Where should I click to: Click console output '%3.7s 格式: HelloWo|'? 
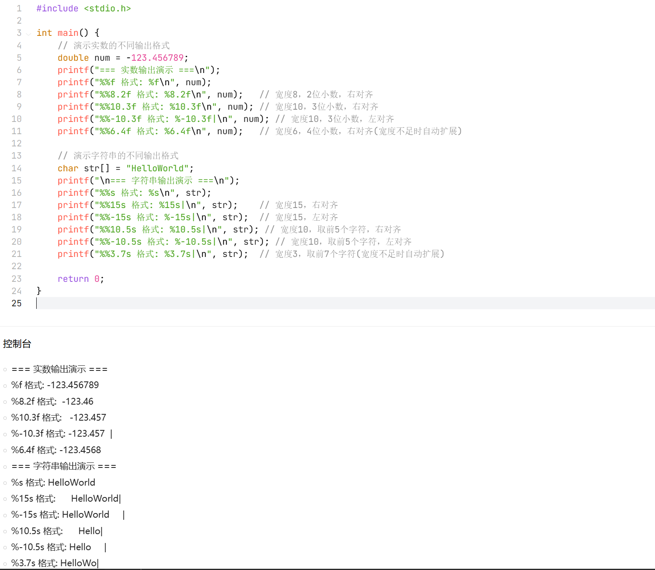tap(55, 563)
